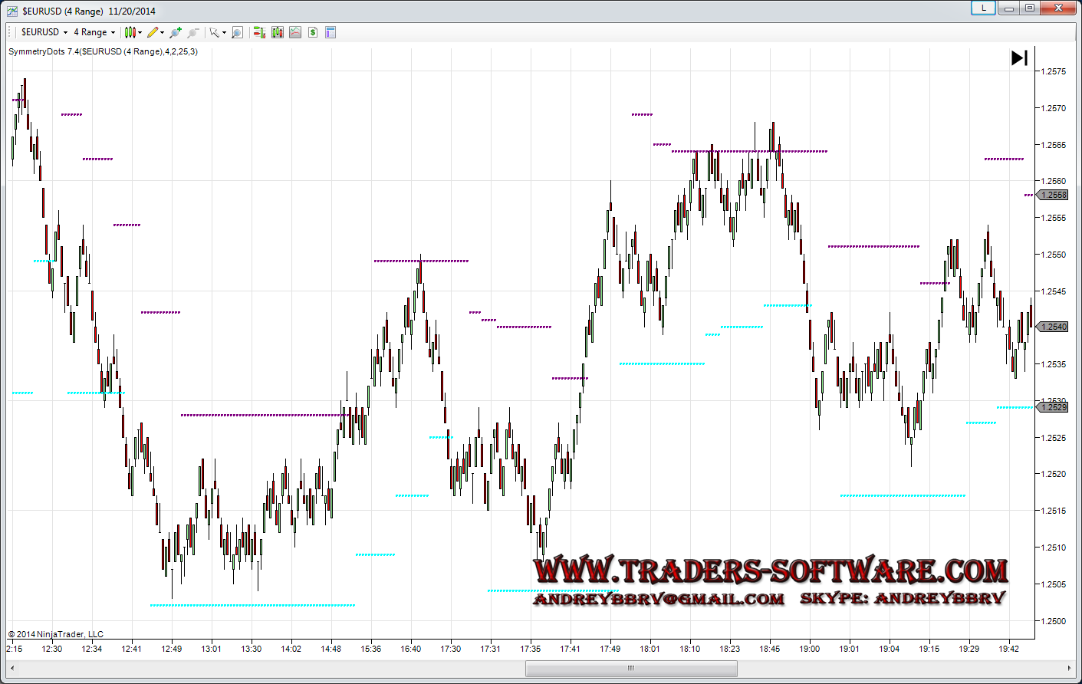Select the arrow pointer cursor tool
The image size is (1082, 684).
point(215,32)
